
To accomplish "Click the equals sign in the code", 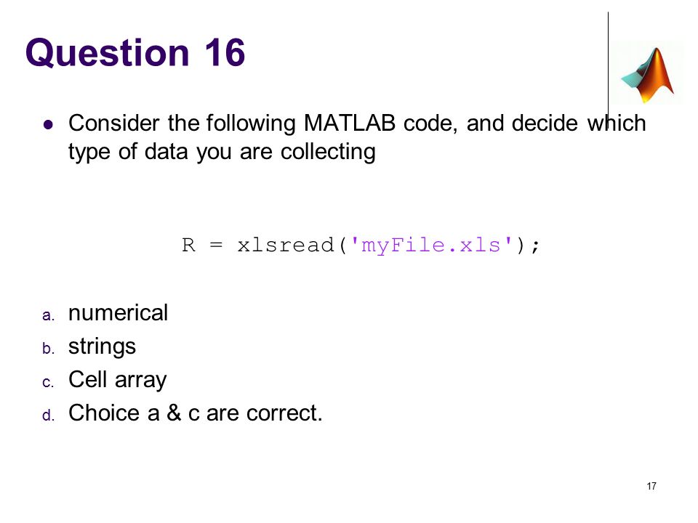I will (216, 245).
